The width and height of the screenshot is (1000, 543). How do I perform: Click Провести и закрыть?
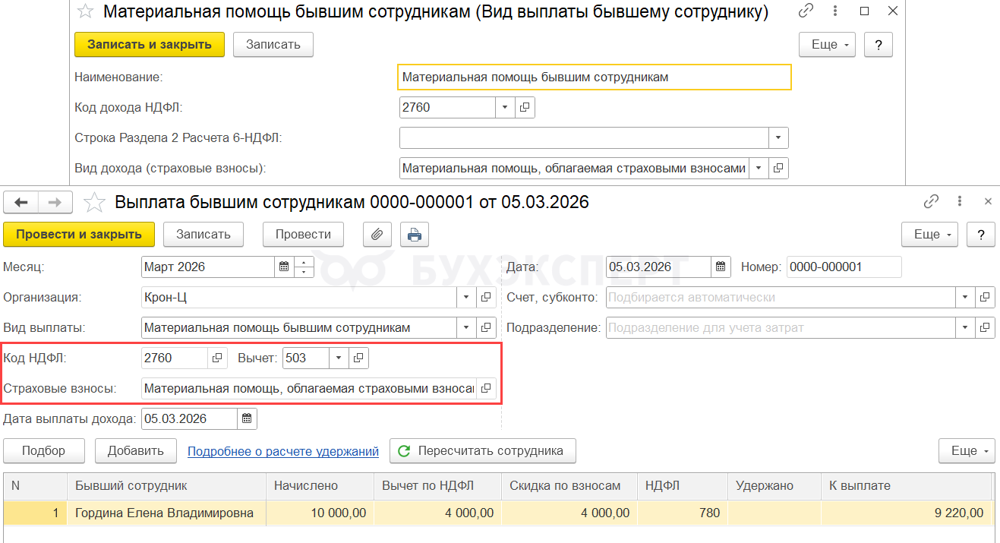(79, 235)
